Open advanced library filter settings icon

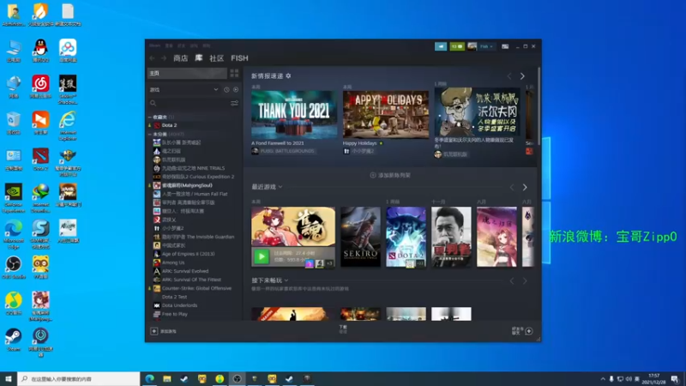click(234, 103)
